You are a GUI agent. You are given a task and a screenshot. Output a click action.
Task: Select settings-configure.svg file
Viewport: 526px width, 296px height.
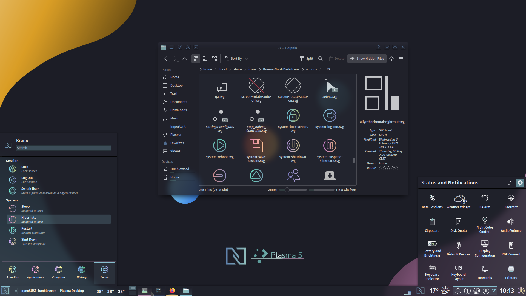[x=220, y=116]
